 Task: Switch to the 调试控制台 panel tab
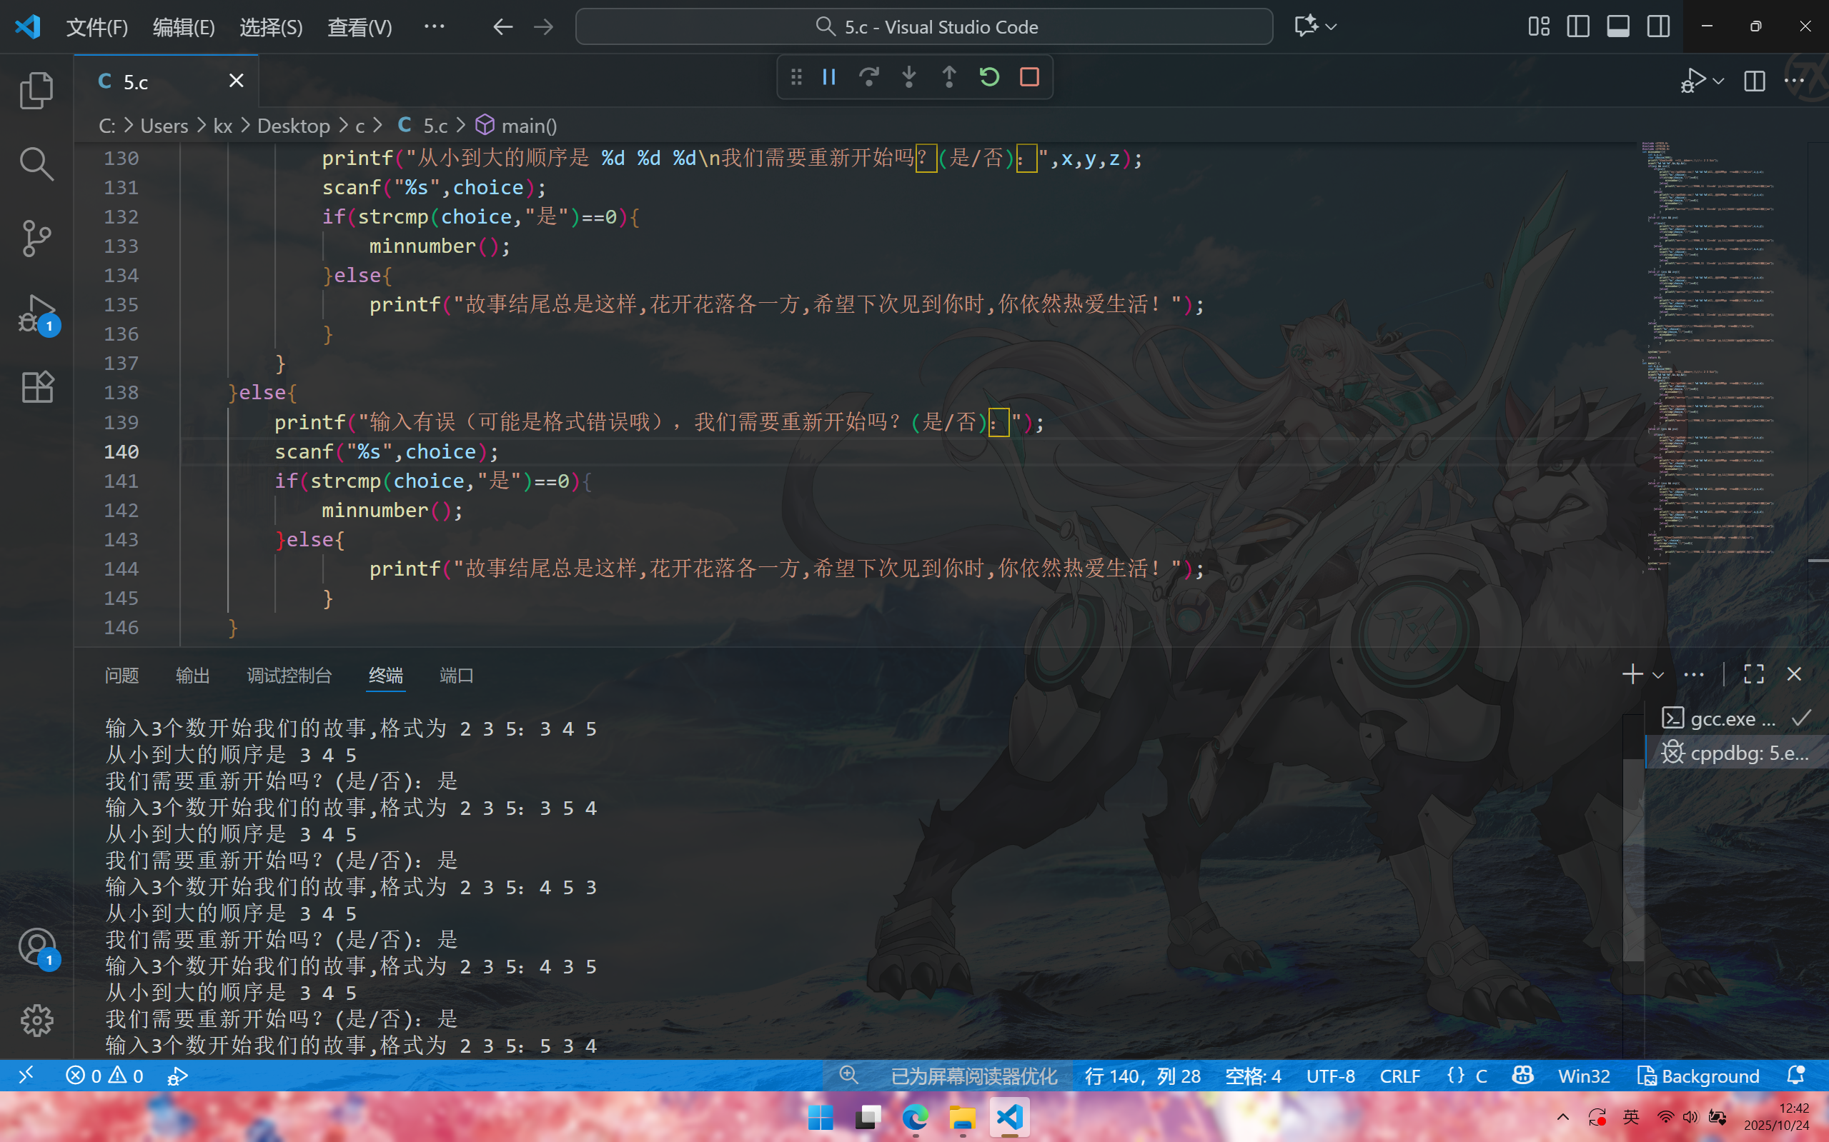pyautogui.click(x=289, y=675)
